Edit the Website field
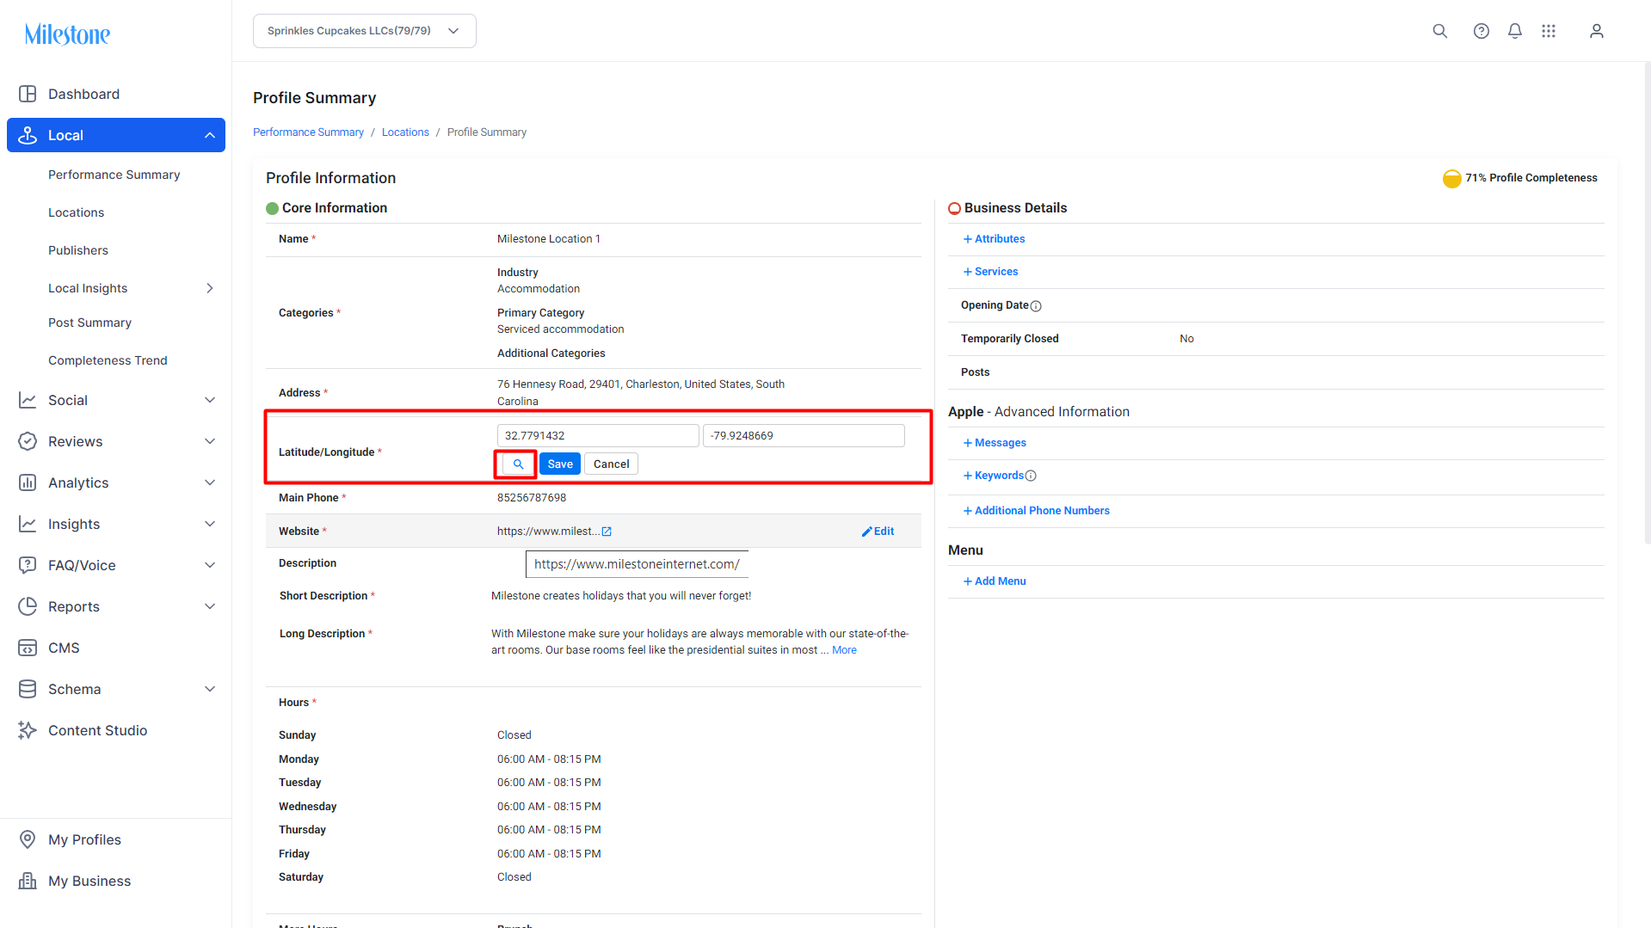This screenshot has height=928, width=1651. (878, 532)
